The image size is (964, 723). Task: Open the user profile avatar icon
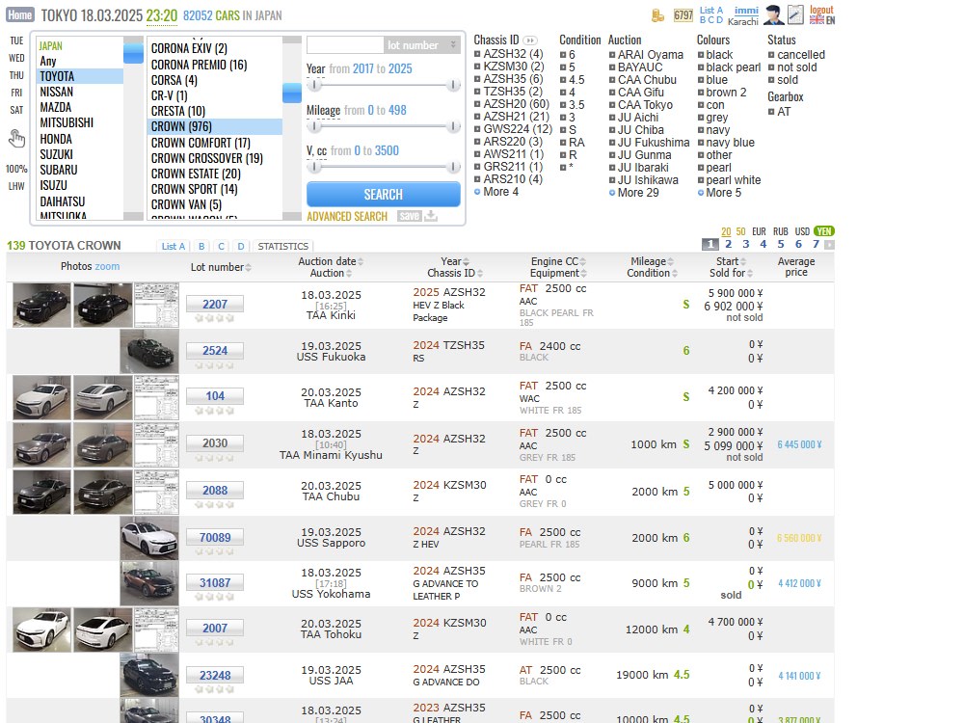tap(773, 14)
